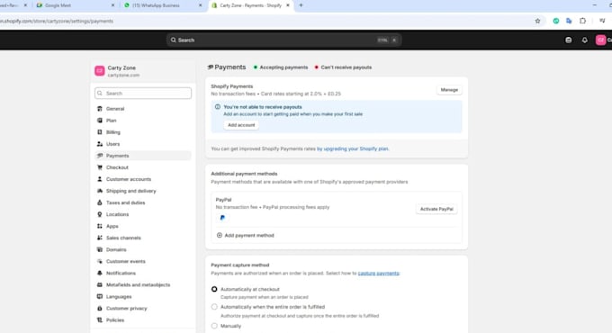Switch to the Google Meet tab
Viewport: 612px width, 333px height.
pos(75,5)
